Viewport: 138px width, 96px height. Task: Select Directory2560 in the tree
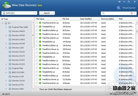(x=18, y=89)
